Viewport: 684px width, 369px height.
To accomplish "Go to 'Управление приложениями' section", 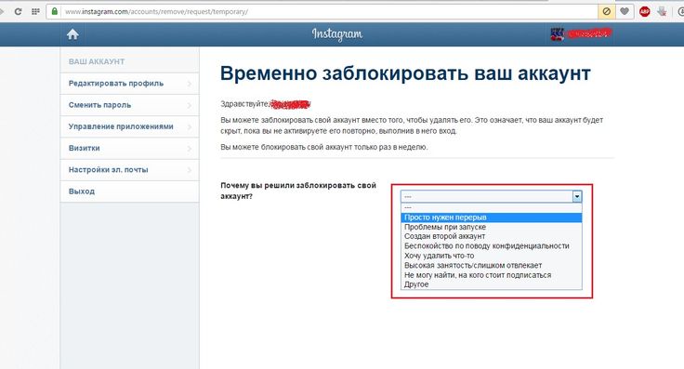I will (129, 126).
